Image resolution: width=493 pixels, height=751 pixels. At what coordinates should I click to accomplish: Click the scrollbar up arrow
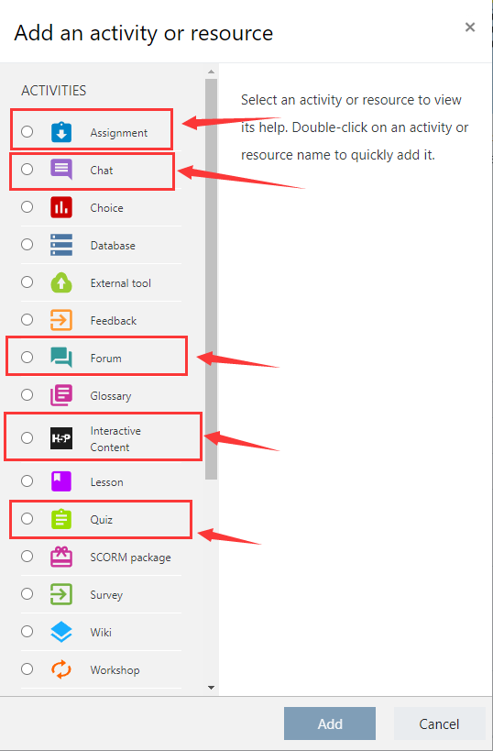(211, 72)
